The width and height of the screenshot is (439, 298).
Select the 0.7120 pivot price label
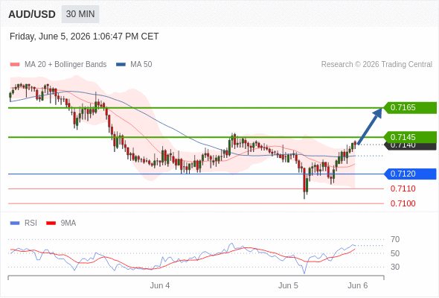pyautogui.click(x=409, y=174)
